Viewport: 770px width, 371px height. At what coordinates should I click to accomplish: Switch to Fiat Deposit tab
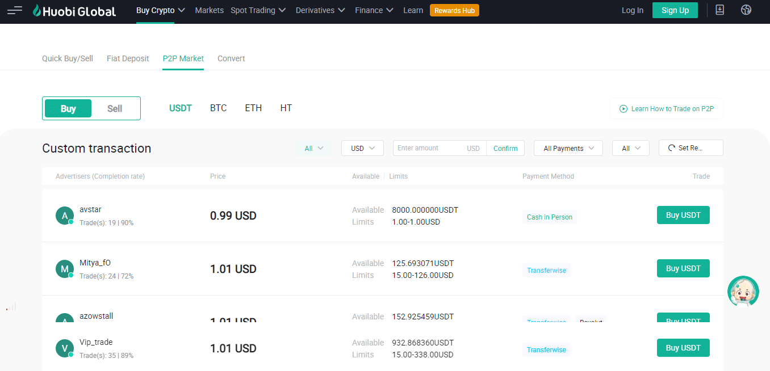pos(128,58)
